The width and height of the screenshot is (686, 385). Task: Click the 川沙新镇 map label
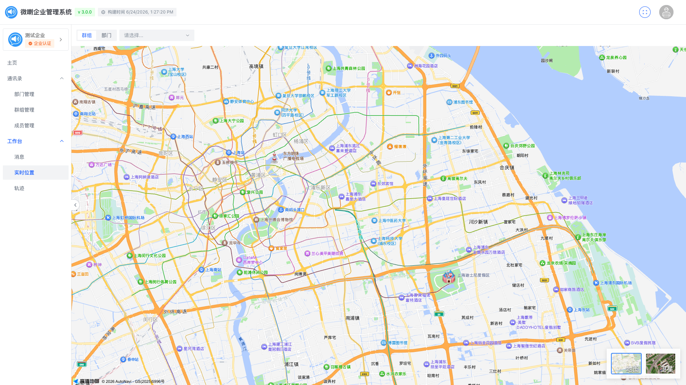(x=478, y=222)
